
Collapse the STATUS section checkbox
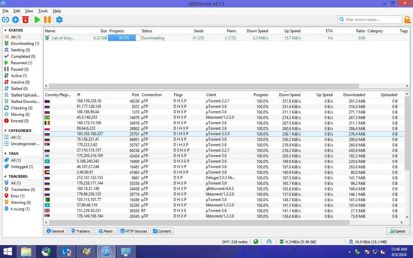point(5,30)
